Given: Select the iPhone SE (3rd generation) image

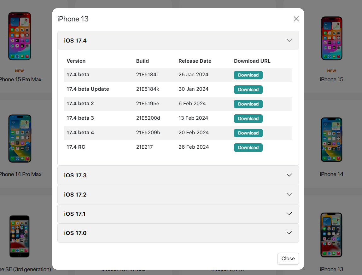Looking at the screenshot, I should coord(20,236).
